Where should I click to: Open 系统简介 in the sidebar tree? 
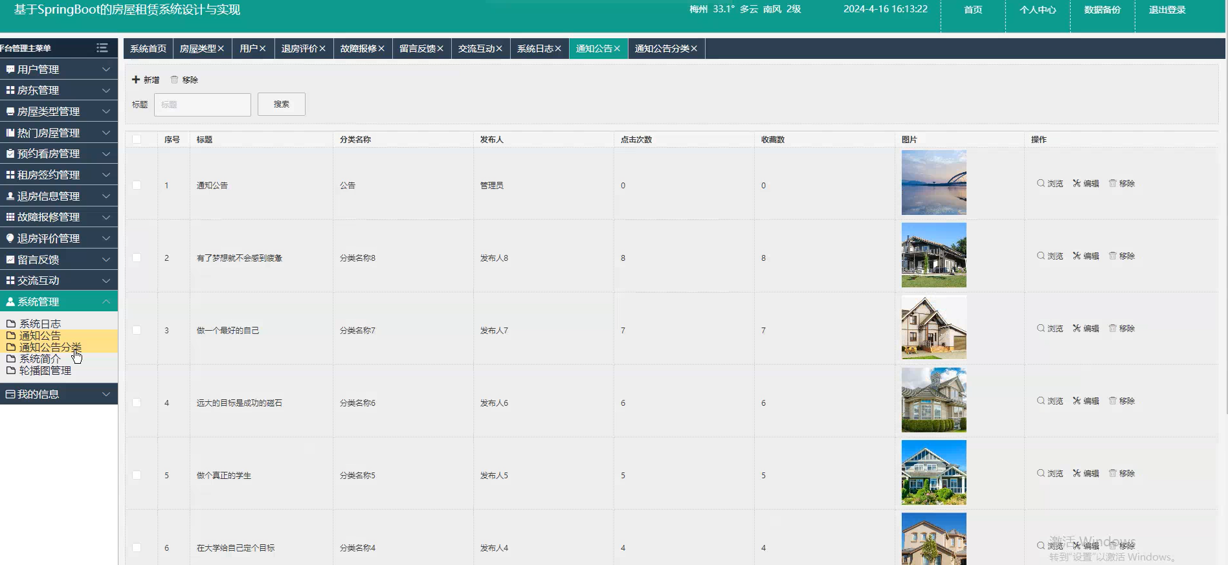coord(40,359)
